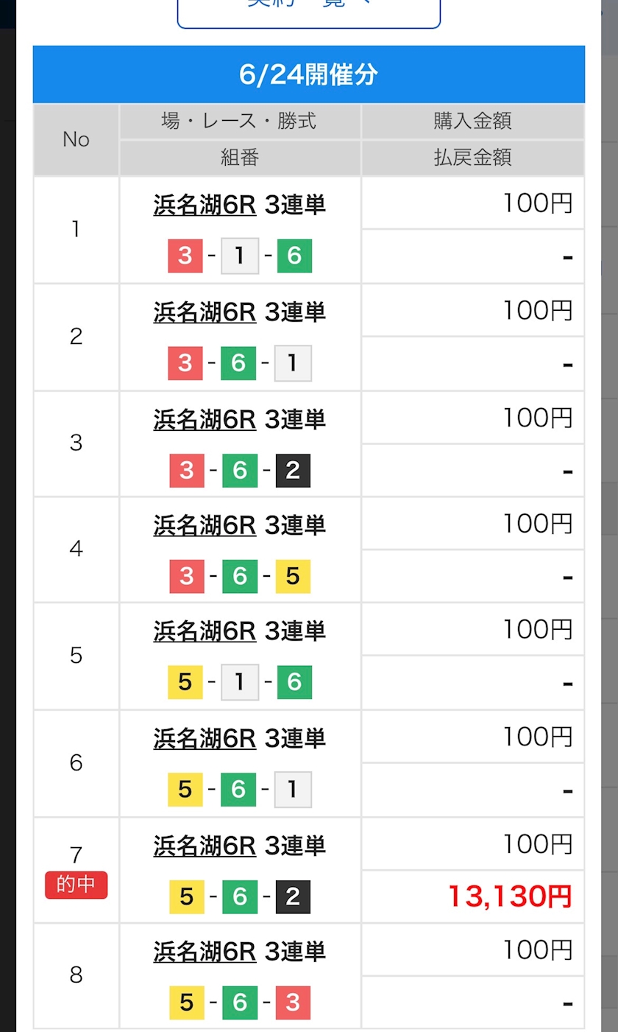Viewport: 618px width, 1032px height.
Task: Click the green 6 badge in row 1
Action: tap(294, 256)
